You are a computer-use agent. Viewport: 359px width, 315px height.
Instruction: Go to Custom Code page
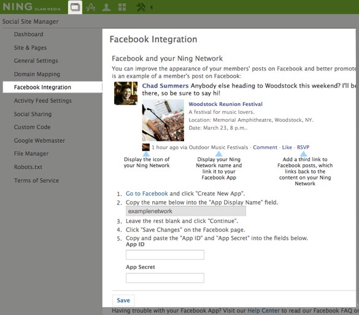click(x=33, y=127)
